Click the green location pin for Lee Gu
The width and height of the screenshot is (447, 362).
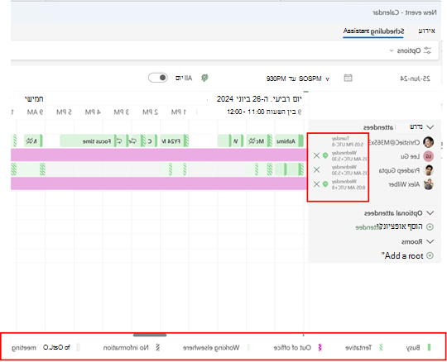click(325, 155)
